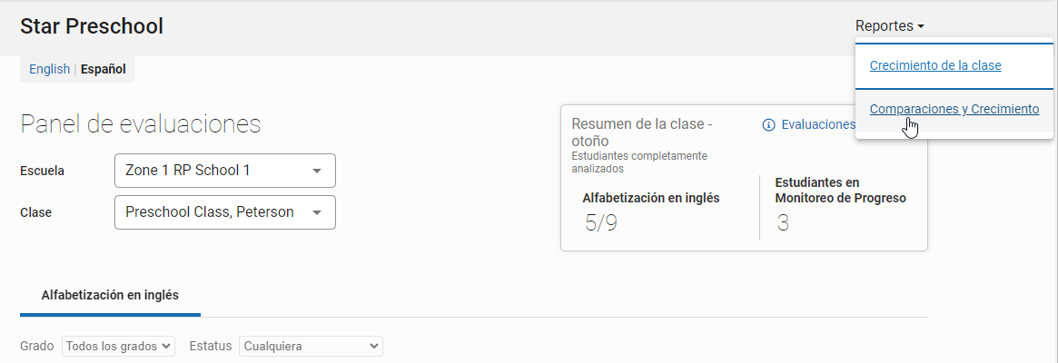Screen dimensions: 1058x363
Task: Click the 5/9 Alfabetización en inglés count
Action: click(601, 223)
